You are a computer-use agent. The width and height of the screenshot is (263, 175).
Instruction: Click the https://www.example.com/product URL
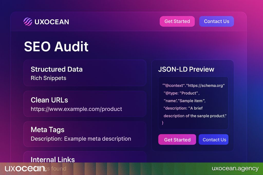coord(76,109)
